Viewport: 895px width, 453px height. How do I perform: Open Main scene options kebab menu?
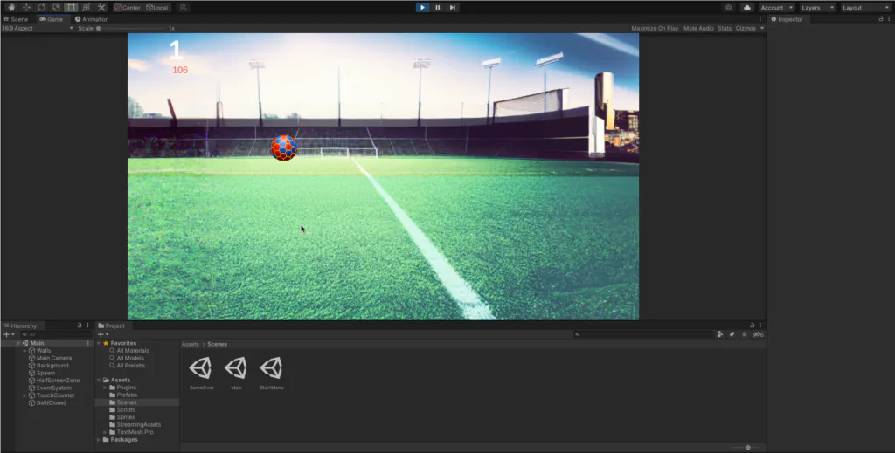point(88,343)
